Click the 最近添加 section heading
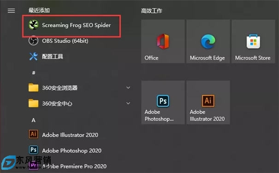This screenshot has height=173, width=279. (x=39, y=10)
